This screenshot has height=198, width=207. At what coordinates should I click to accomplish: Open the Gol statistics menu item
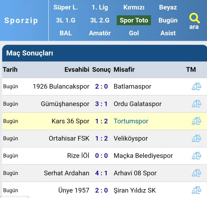point(134,33)
